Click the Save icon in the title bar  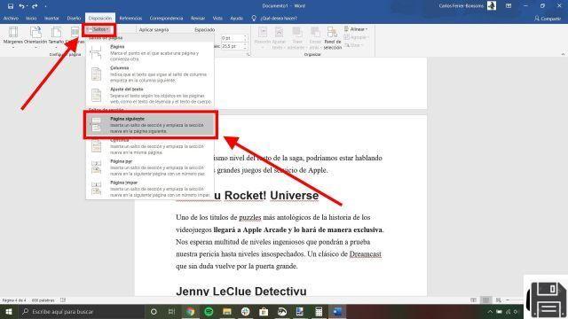coord(10,6)
